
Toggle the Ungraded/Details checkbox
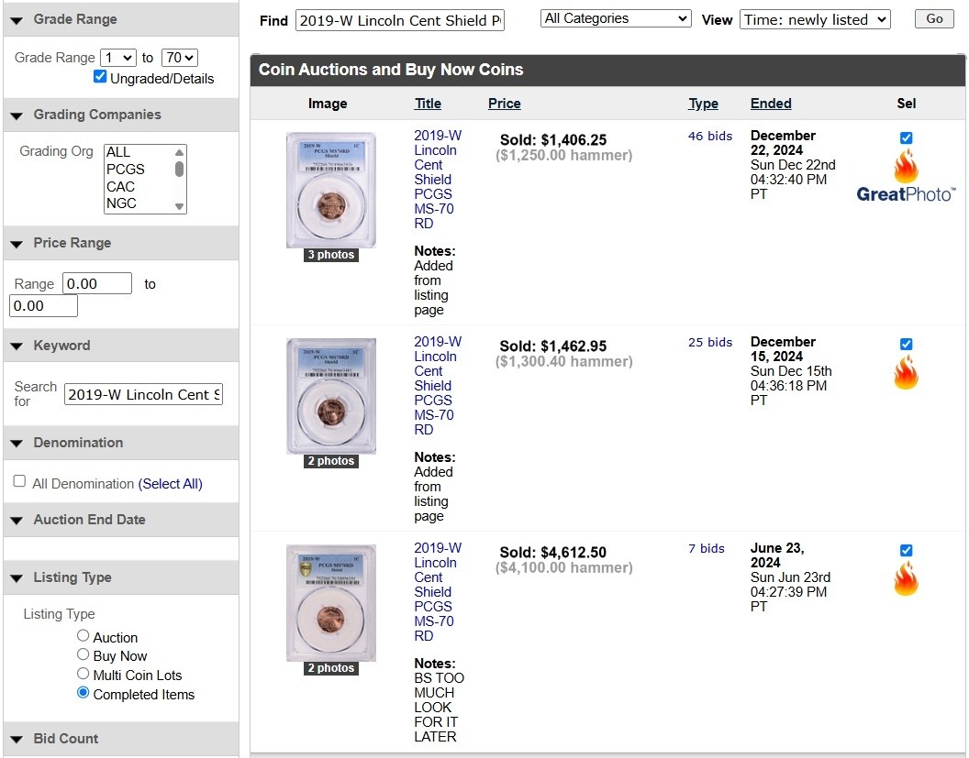(x=100, y=77)
